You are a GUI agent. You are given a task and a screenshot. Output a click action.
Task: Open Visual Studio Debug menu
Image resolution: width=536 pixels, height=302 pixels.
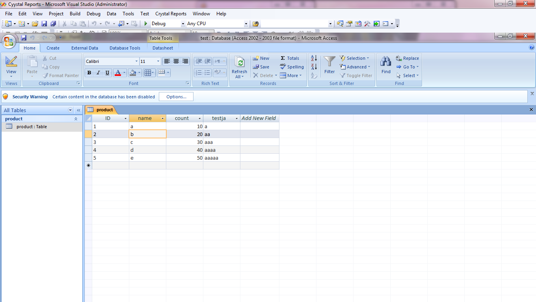(x=93, y=14)
